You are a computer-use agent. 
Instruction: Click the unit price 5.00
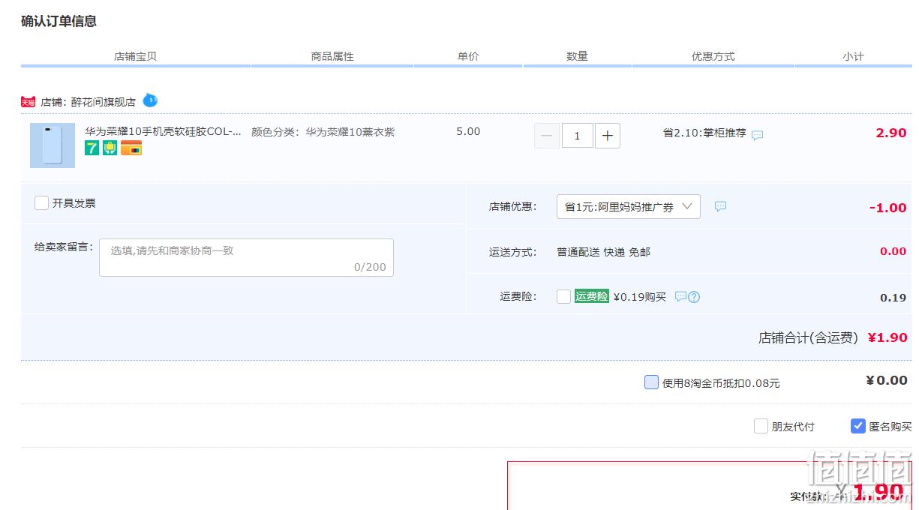(468, 131)
